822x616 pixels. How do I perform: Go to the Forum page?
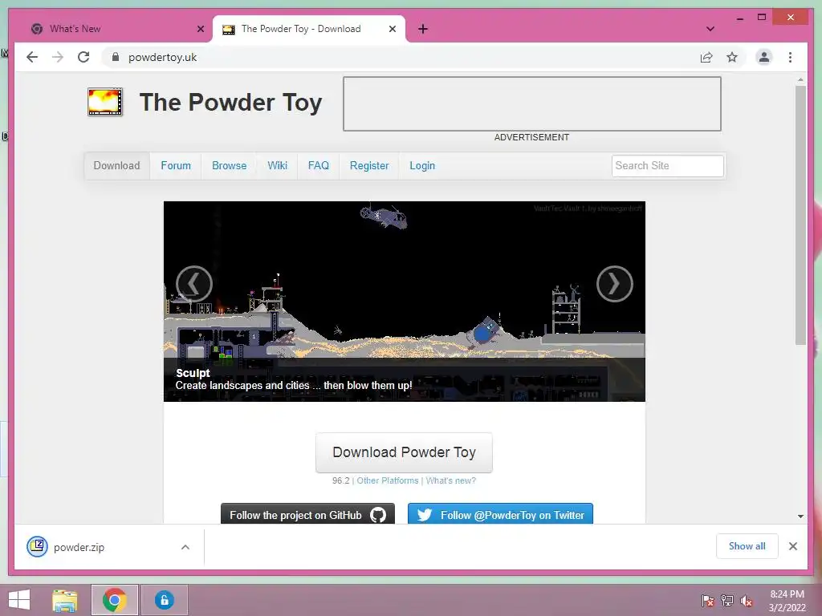176,165
